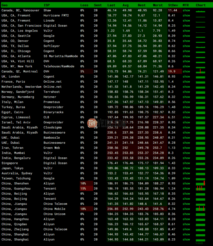Show MTR for China, Guangzhou Tencent
The height and width of the screenshot is (246, 213).
coord(186,189)
